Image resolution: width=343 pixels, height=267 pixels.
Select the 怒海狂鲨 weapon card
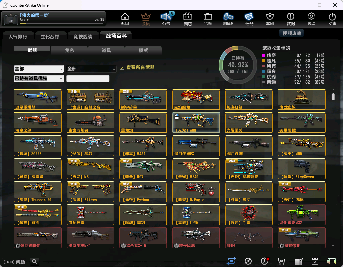(249, 99)
